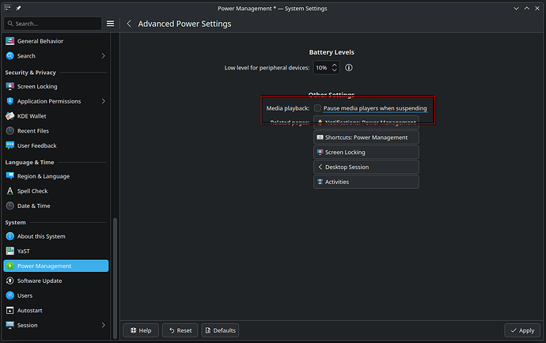Expand the Session sidebar entry
The width and height of the screenshot is (546, 343).
click(x=104, y=325)
